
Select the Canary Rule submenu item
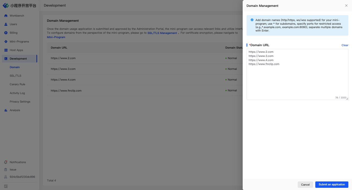tap(17, 84)
